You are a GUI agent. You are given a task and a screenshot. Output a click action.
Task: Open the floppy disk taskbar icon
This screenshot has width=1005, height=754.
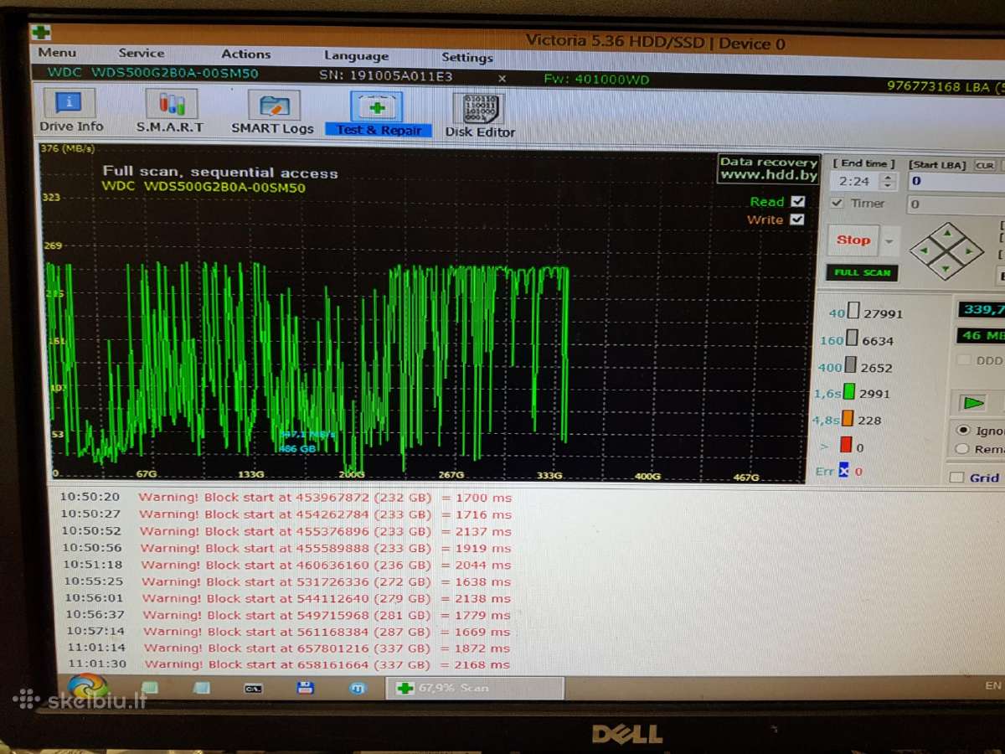[x=306, y=688]
